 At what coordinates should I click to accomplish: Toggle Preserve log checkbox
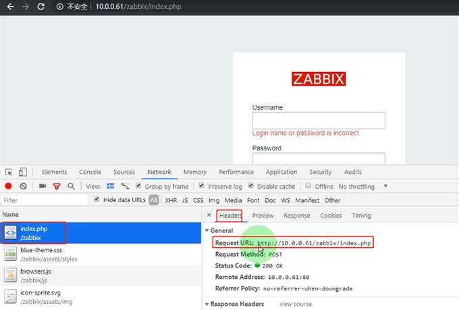(201, 185)
